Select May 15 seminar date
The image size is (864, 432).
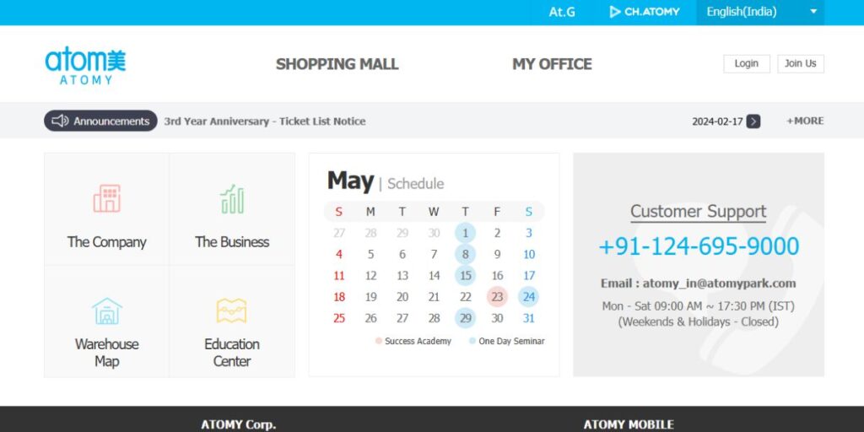tap(466, 276)
